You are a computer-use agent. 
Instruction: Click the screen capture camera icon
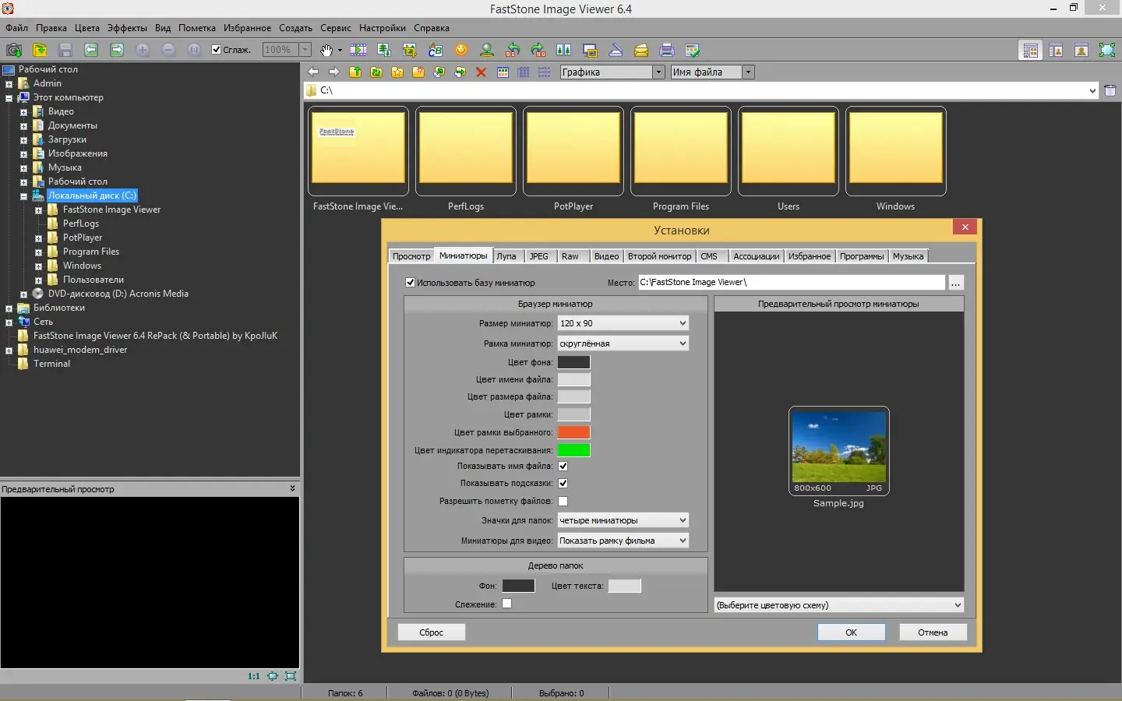13,50
